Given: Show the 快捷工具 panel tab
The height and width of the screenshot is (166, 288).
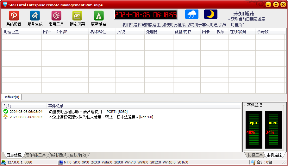Looking at the screenshot, I should pyautogui.click(x=255, y=155).
